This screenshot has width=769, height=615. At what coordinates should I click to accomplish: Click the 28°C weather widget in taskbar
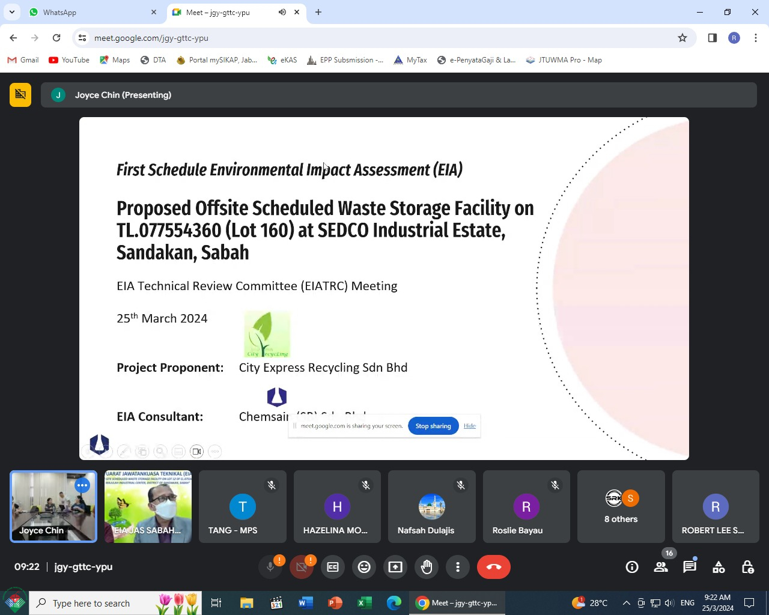click(590, 603)
